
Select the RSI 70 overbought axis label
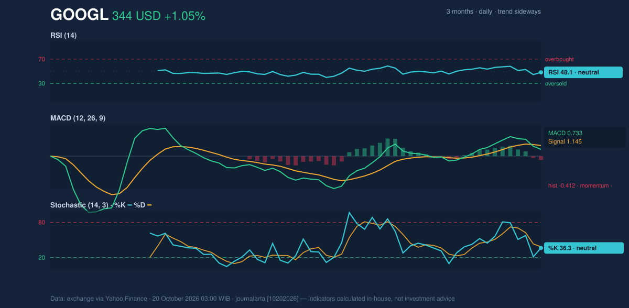coord(41,59)
